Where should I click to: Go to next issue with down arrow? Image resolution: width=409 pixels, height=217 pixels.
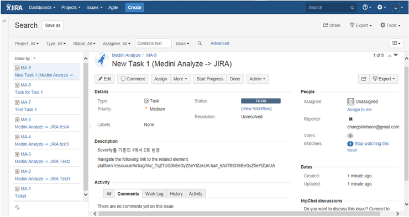(x=396, y=55)
